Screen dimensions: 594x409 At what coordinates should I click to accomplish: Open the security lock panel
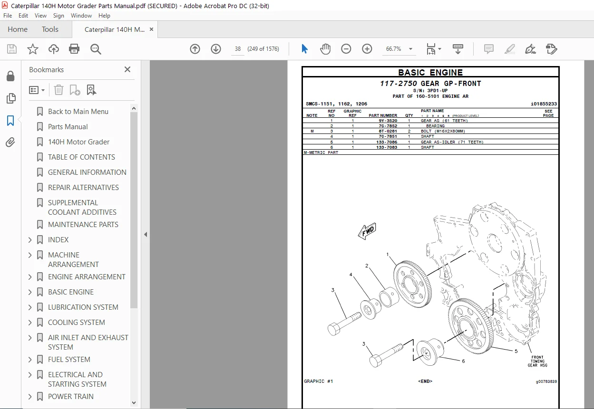point(10,76)
